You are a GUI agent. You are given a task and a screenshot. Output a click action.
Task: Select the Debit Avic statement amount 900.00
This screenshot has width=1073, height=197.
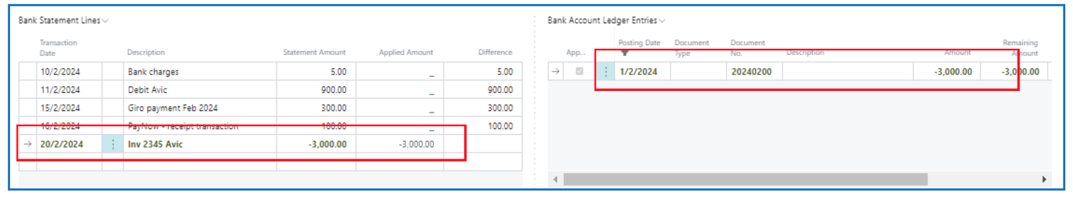[333, 90]
